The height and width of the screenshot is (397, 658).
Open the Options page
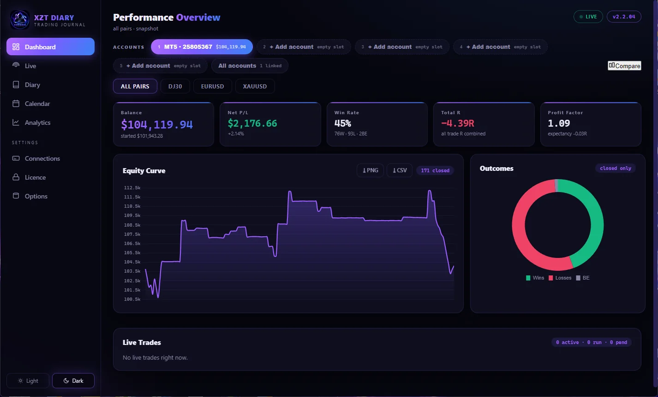[50, 196]
